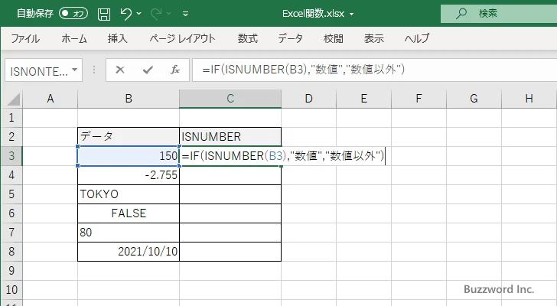The width and height of the screenshot is (557, 306).
Task: Click the search magnifier icon
Action: point(461,14)
